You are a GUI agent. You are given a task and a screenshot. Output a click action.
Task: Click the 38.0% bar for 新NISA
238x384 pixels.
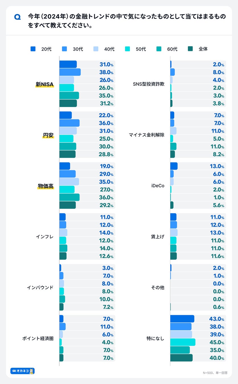click(x=70, y=72)
